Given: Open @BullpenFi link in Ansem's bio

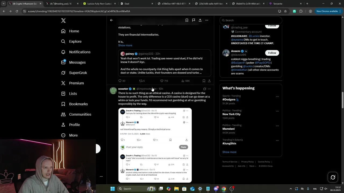Looking at the screenshot, I should tap(238, 63).
